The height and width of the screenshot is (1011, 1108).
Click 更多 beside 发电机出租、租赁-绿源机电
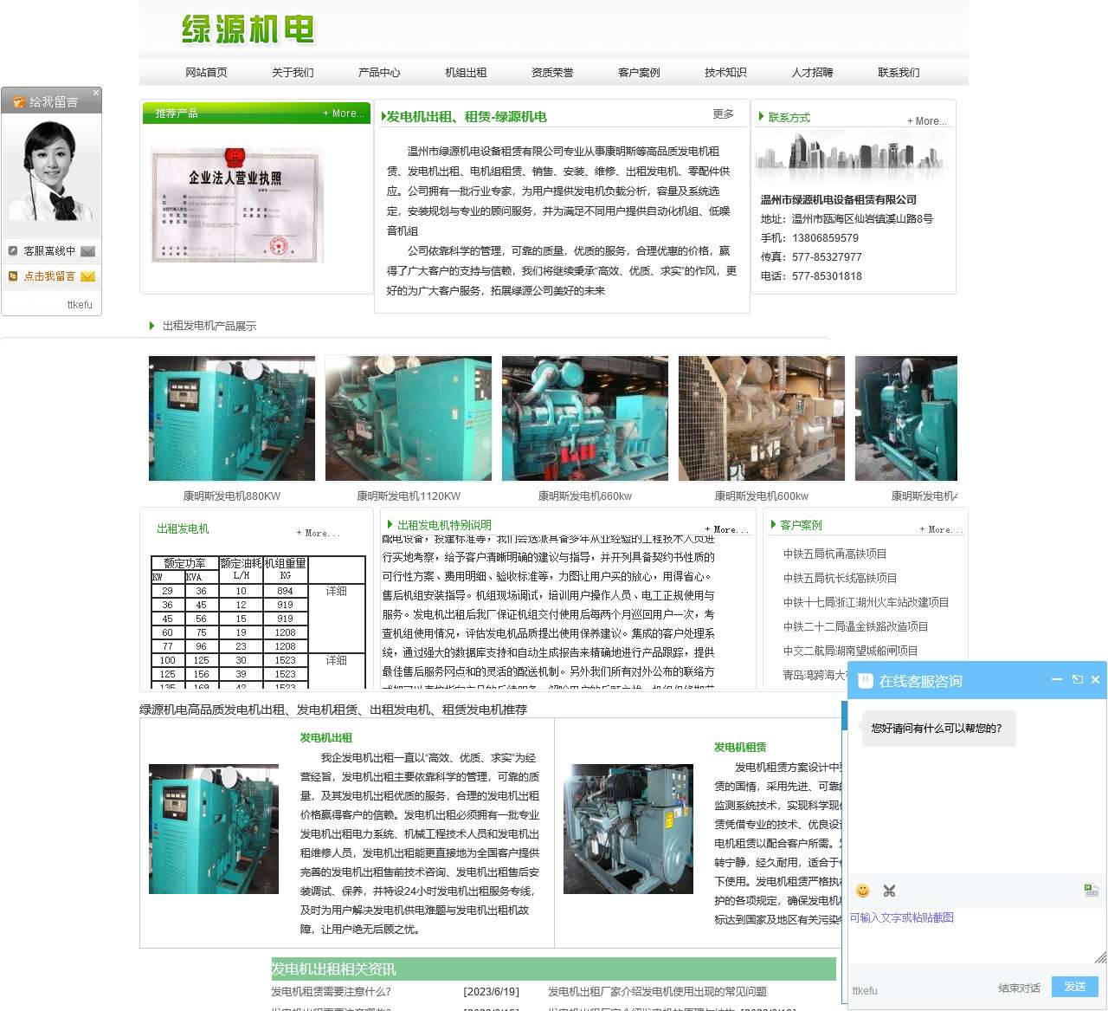click(724, 114)
